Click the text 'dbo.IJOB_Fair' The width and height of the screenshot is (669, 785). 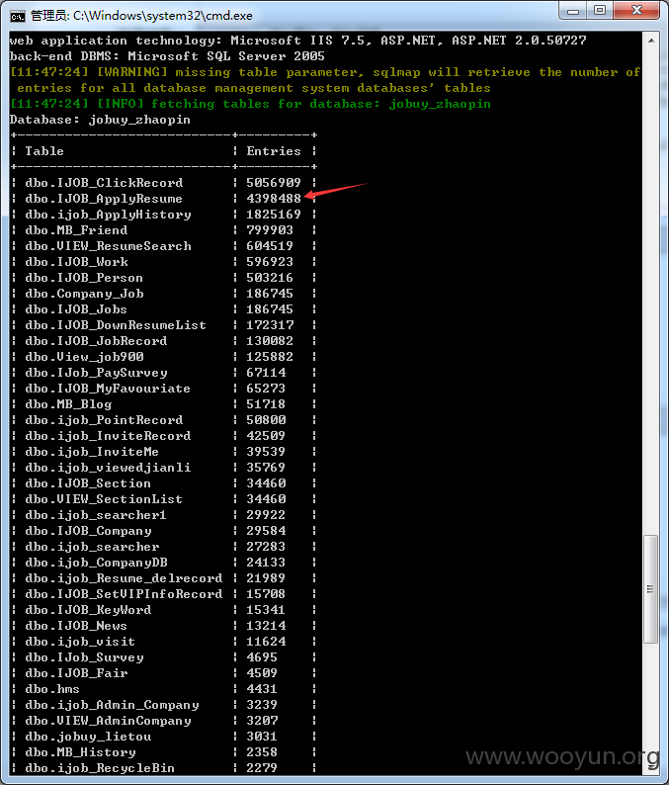coord(76,673)
